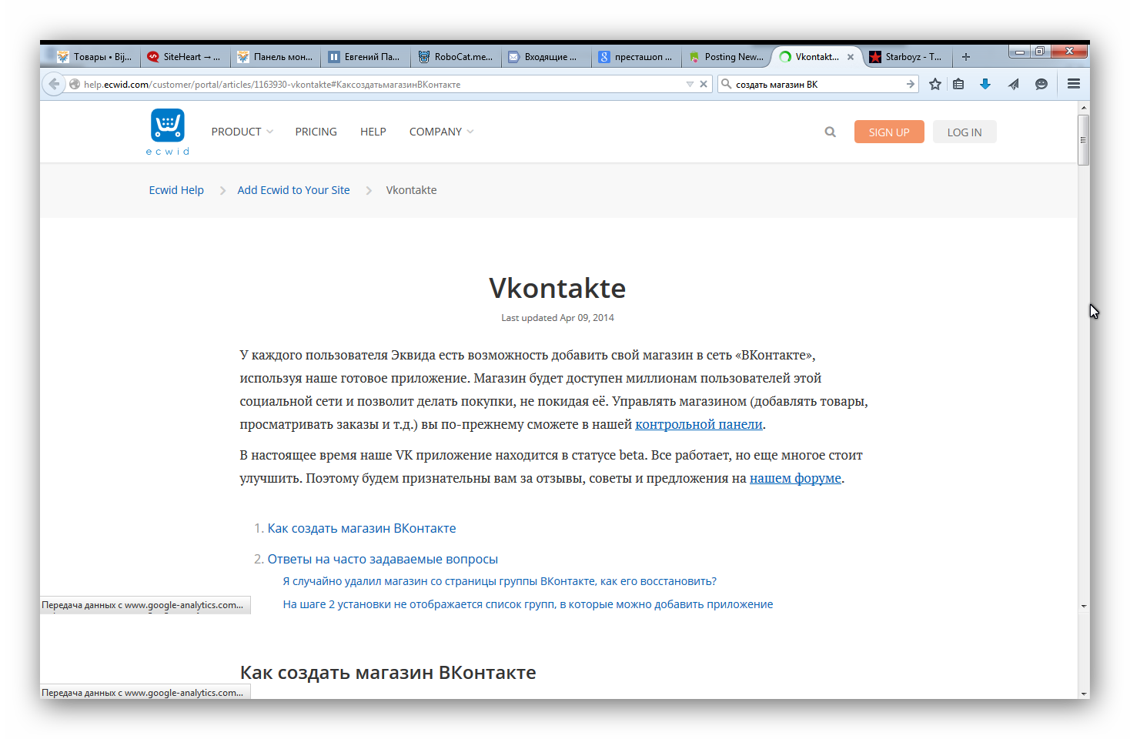The height and width of the screenshot is (739, 1130).
Task: Click the site search magnifier icon
Action: pyautogui.click(x=830, y=132)
